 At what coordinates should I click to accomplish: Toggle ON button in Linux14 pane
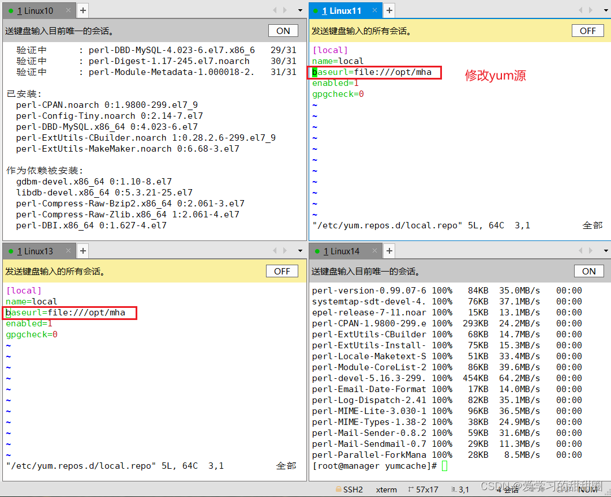tap(589, 271)
